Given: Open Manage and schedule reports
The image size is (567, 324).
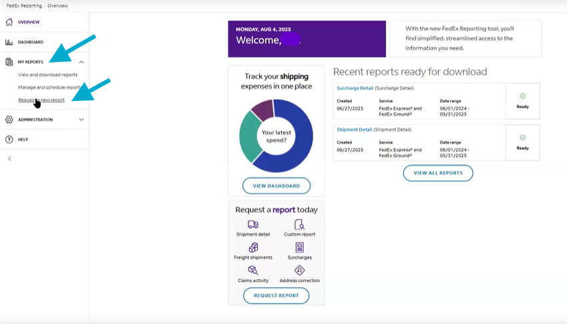Looking at the screenshot, I should [x=49, y=87].
